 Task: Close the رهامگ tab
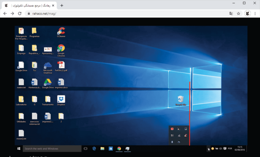pos(53,6)
